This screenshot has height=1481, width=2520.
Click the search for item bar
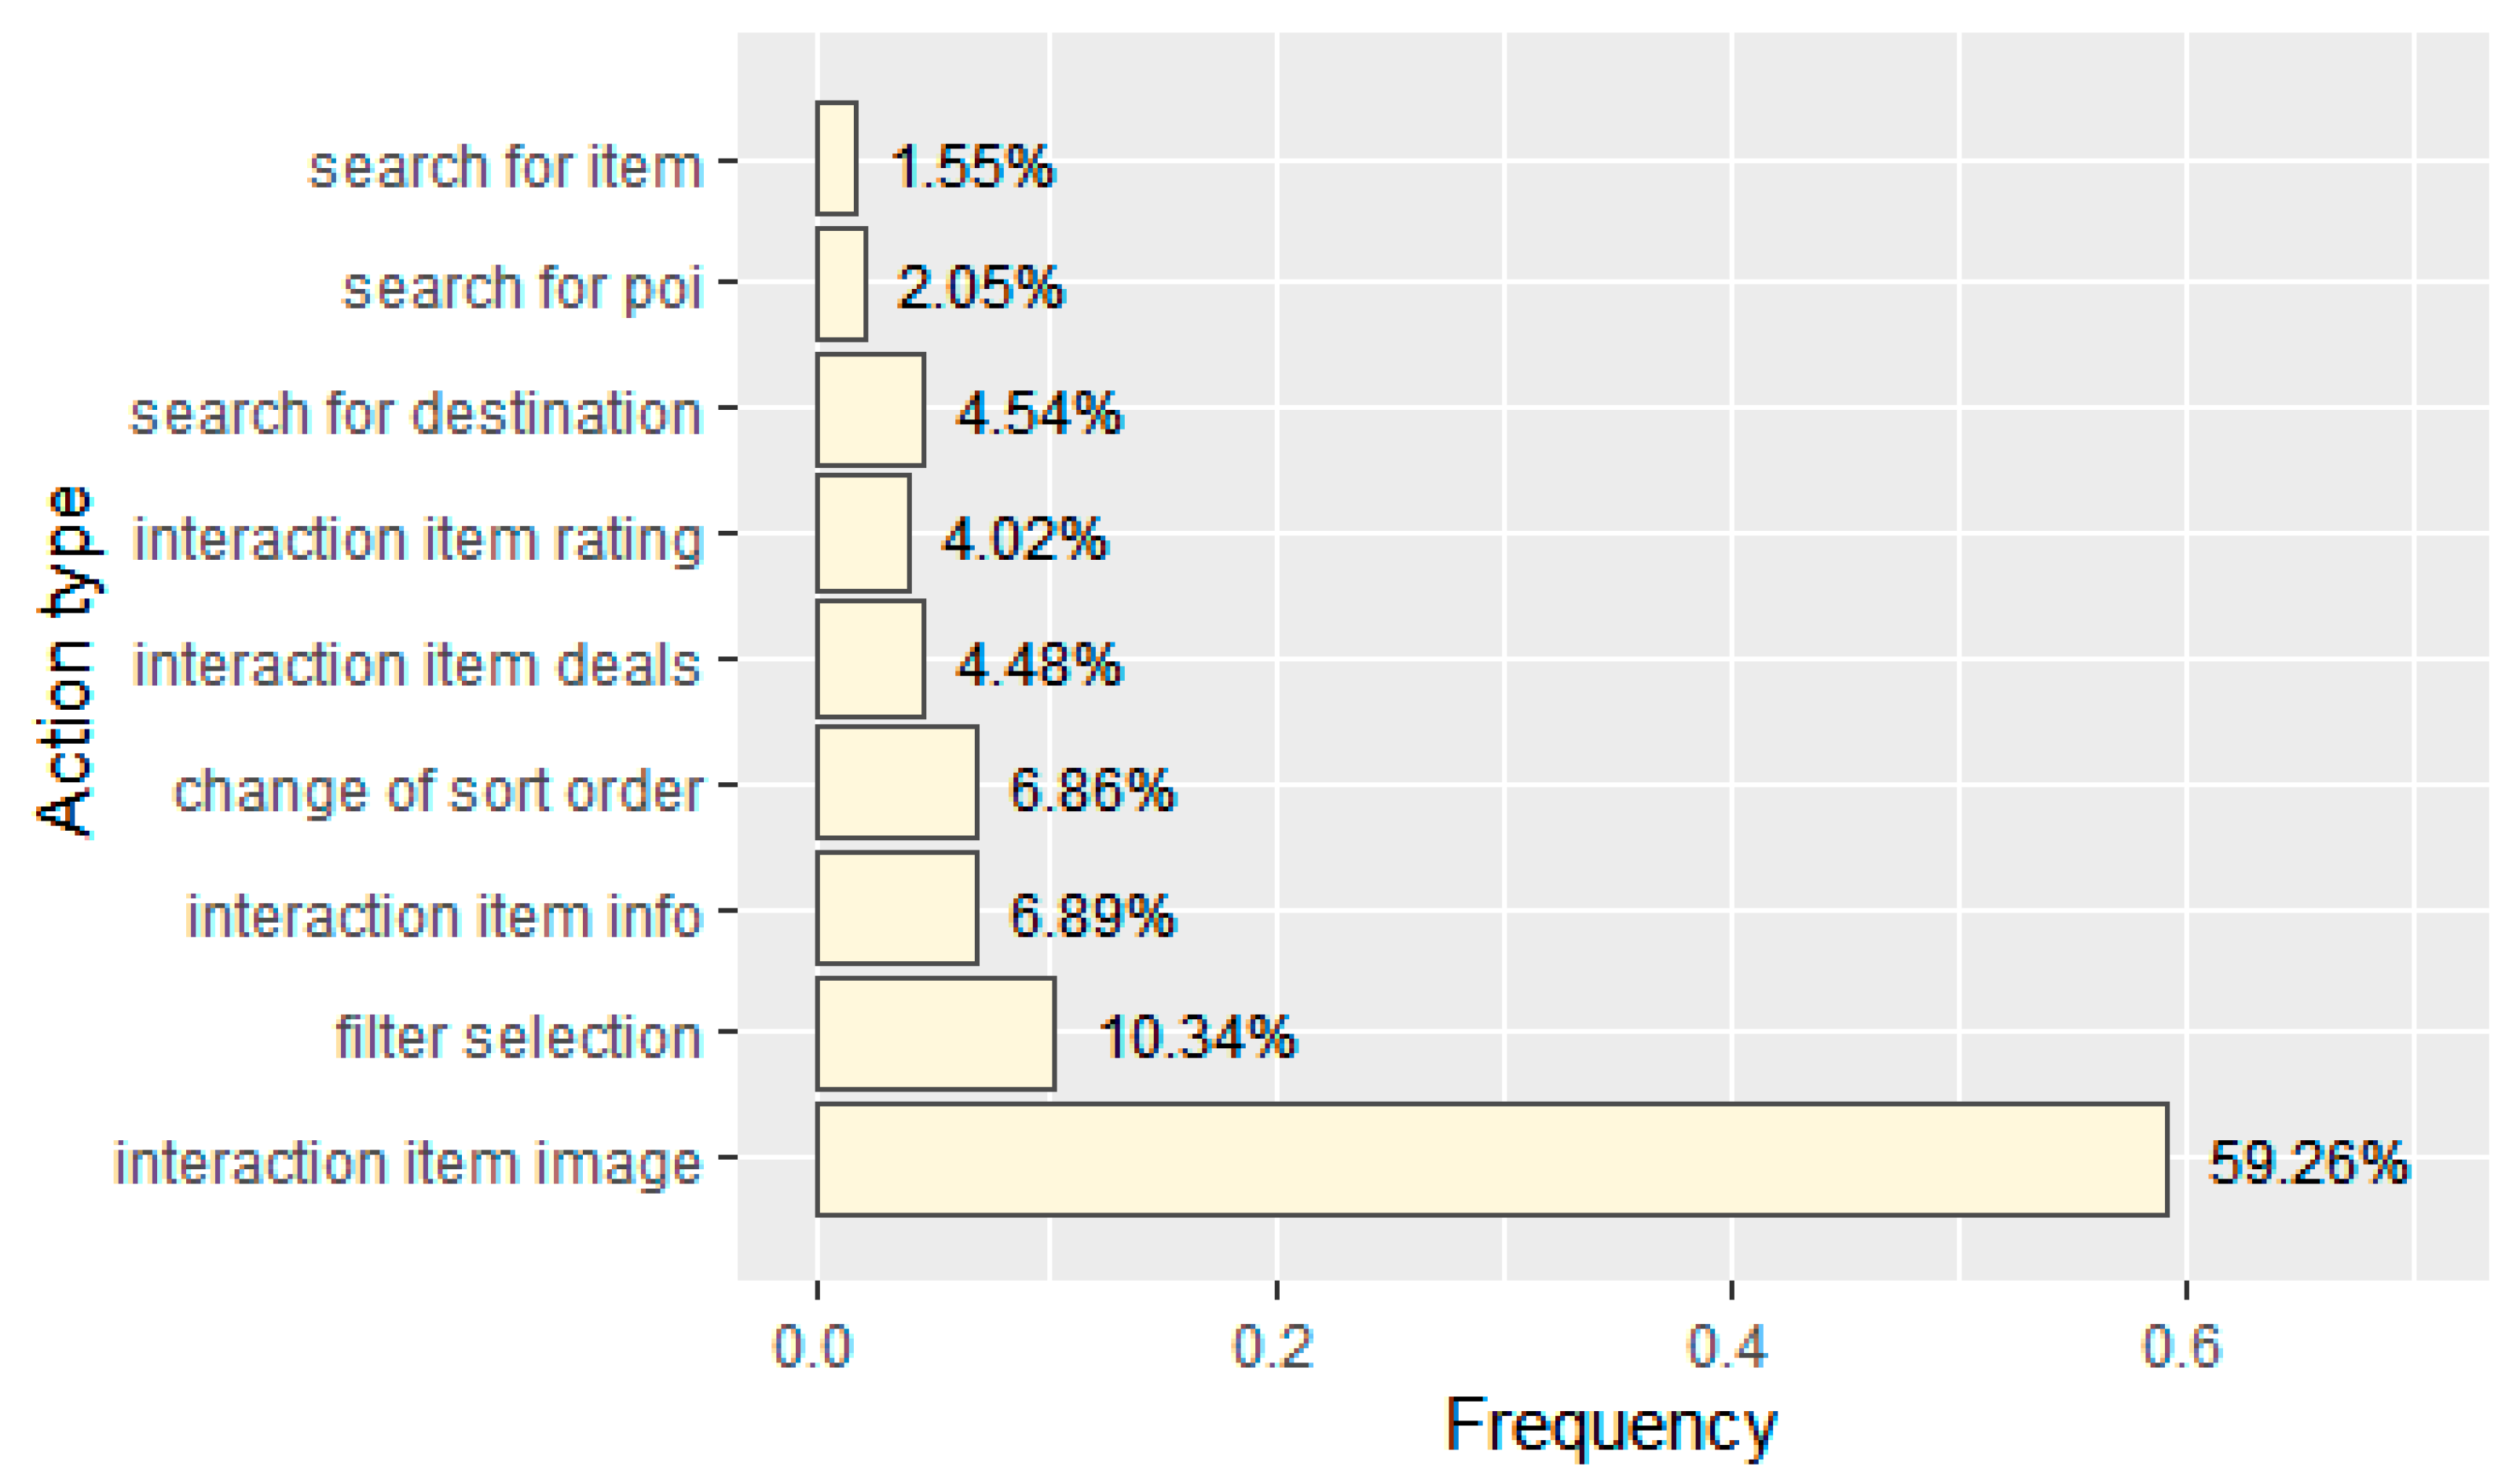click(836, 158)
